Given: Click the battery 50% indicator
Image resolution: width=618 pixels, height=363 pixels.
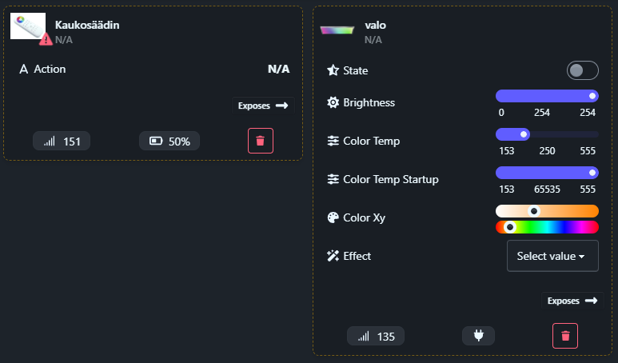Looking at the screenshot, I should 169,142.
